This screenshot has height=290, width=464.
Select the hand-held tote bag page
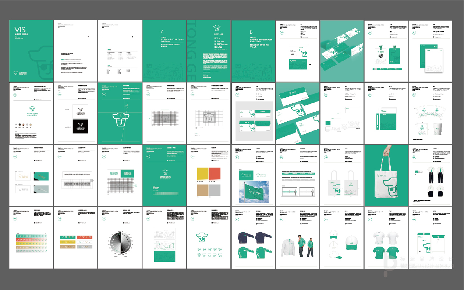pos(386,175)
